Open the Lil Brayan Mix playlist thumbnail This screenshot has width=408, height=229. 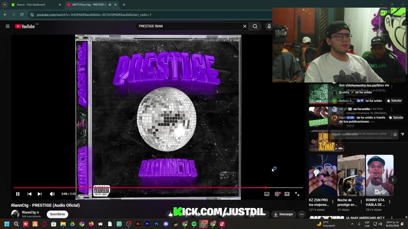point(326,141)
